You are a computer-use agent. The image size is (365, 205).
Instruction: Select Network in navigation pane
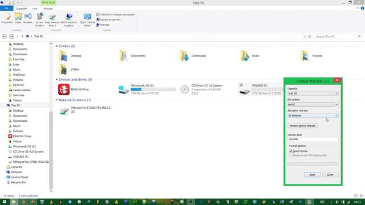[17, 172]
